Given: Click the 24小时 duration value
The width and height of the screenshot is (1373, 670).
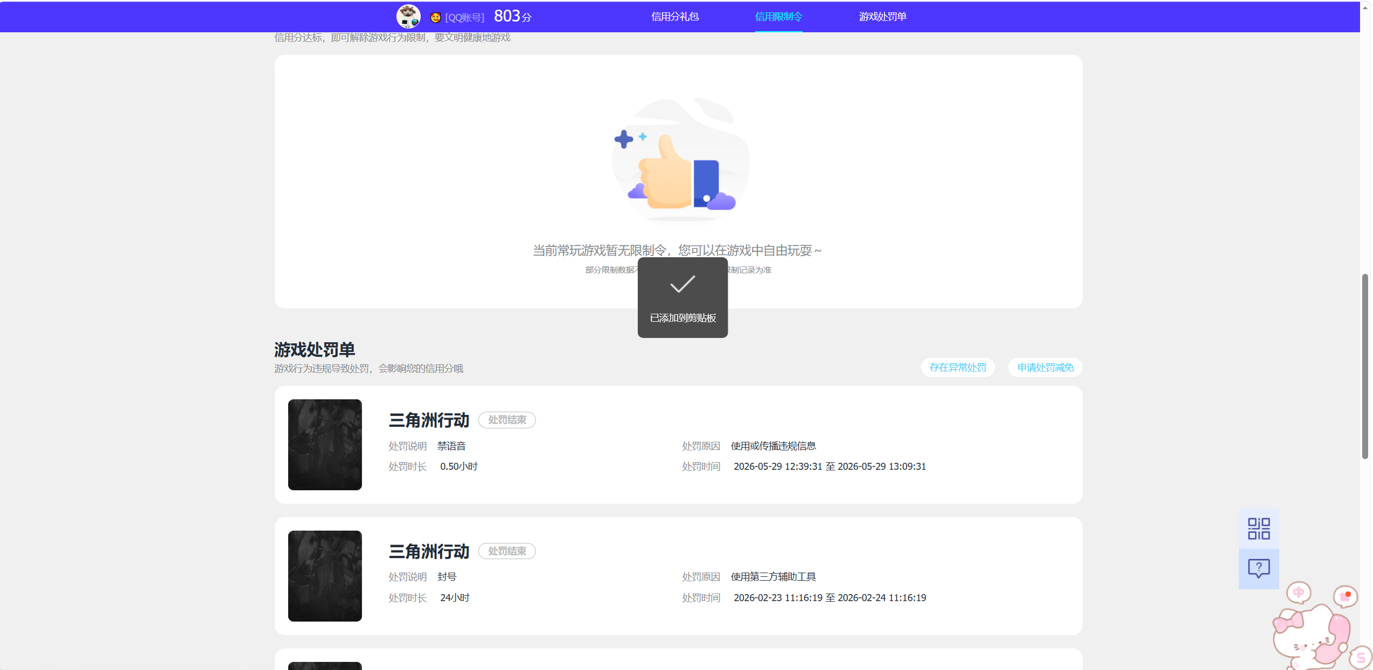Looking at the screenshot, I should (x=455, y=598).
